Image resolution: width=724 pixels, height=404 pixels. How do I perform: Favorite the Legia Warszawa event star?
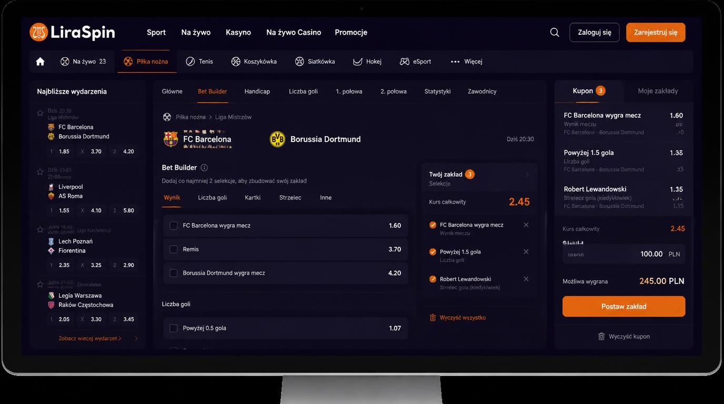point(40,284)
